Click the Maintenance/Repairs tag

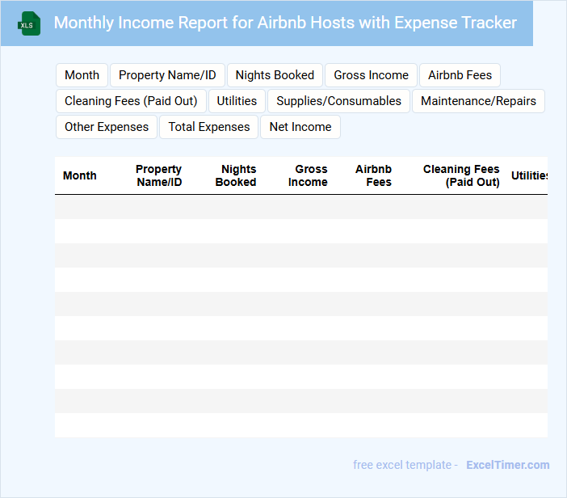(x=478, y=101)
